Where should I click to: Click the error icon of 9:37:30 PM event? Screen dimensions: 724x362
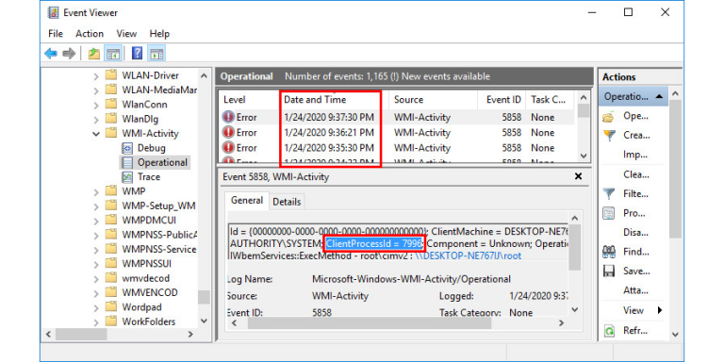[228, 117]
